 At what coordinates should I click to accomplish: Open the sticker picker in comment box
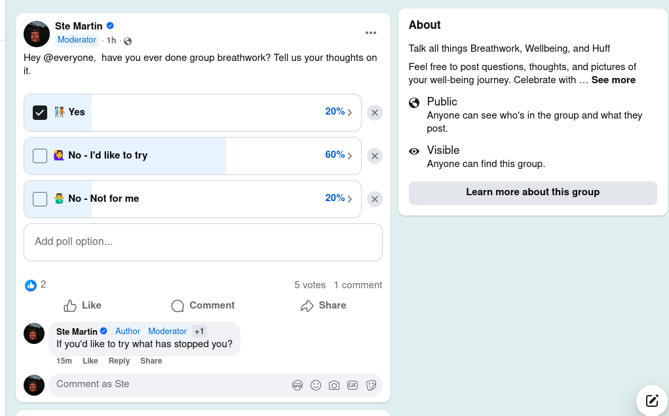point(371,385)
